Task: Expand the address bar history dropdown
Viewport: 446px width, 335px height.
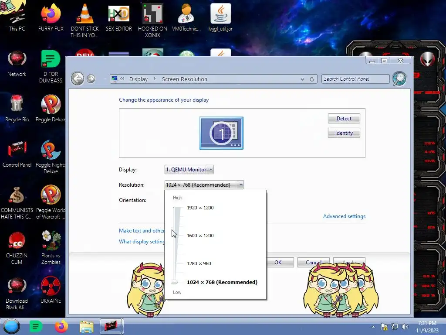Action: tap(302, 79)
